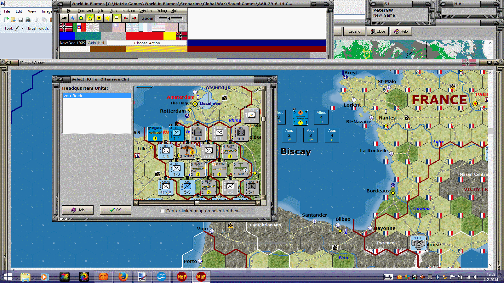Select the German flag in flags row
This screenshot has width=504, height=283.
point(66,27)
